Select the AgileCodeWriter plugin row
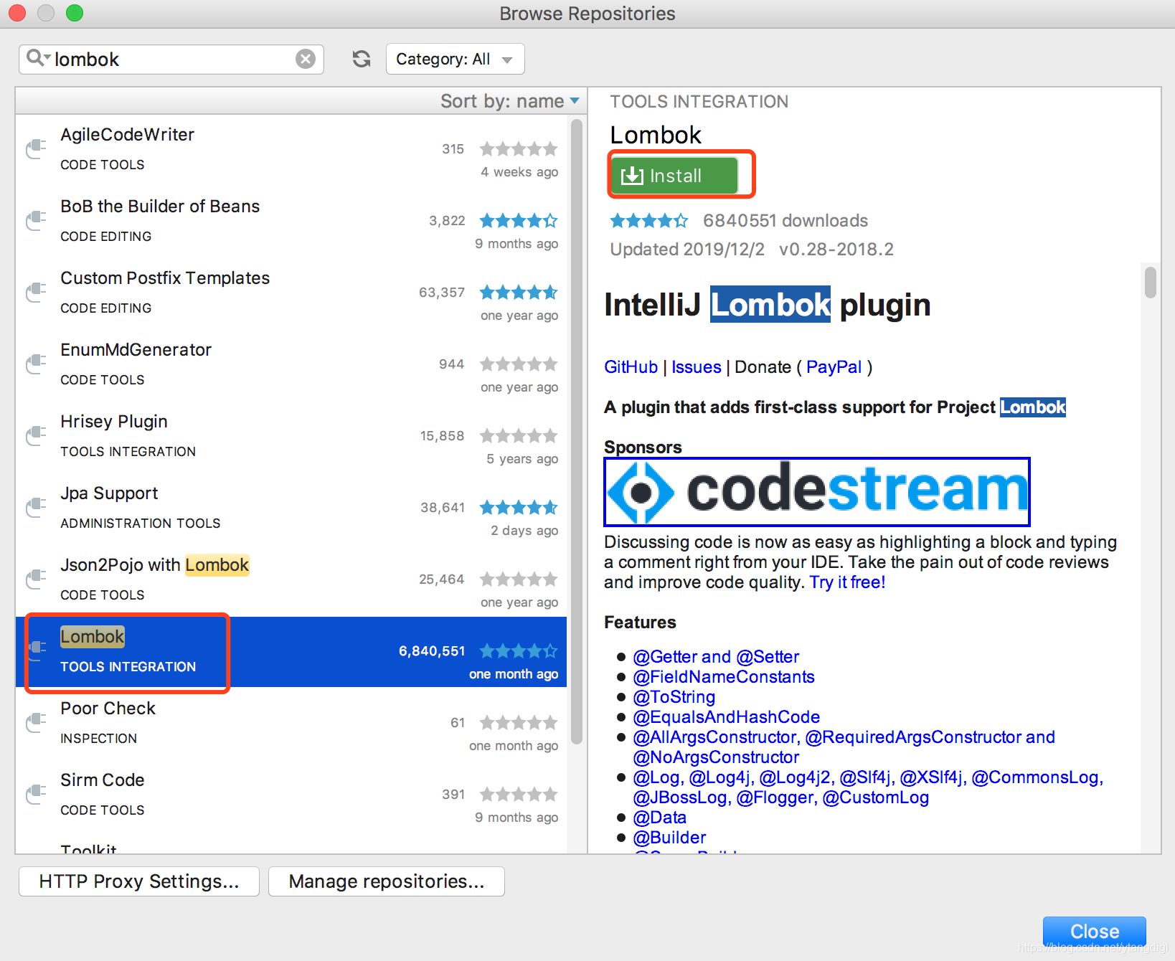The width and height of the screenshot is (1175, 961). click(x=291, y=150)
